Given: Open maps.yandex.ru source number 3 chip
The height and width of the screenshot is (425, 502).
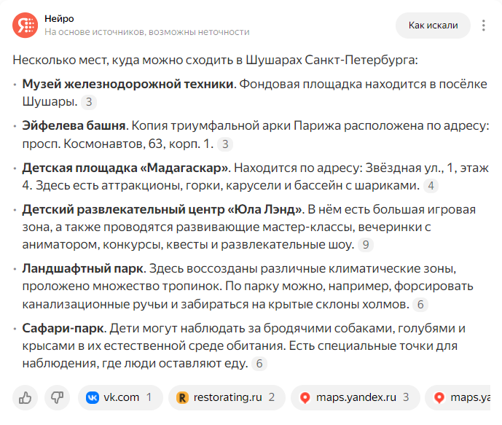Looking at the screenshot, I should pyautogui.click(x=356, y=398).
